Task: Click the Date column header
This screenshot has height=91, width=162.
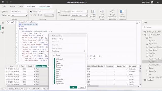Action: click(x=11, y=66)
